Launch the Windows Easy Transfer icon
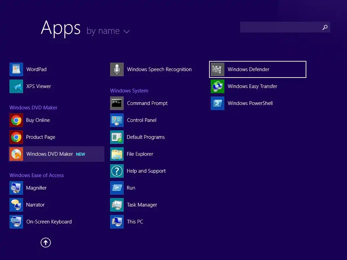 (218, 86)
